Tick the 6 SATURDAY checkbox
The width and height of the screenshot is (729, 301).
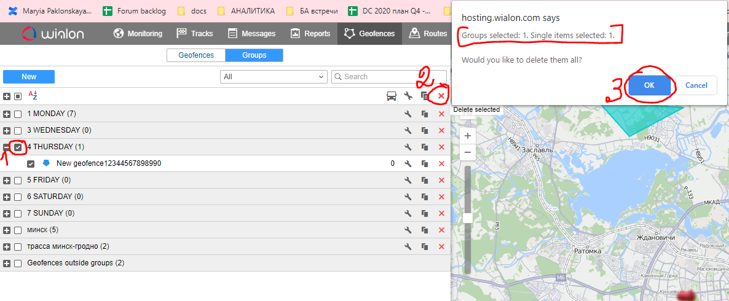(18, 197)
